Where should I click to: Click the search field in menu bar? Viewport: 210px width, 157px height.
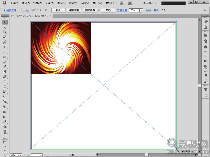tap(173, 3)
